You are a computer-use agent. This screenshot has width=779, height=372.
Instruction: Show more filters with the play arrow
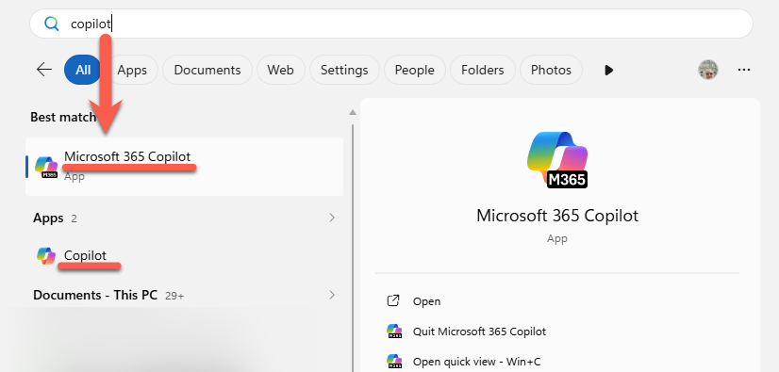[x=608, y=71]
